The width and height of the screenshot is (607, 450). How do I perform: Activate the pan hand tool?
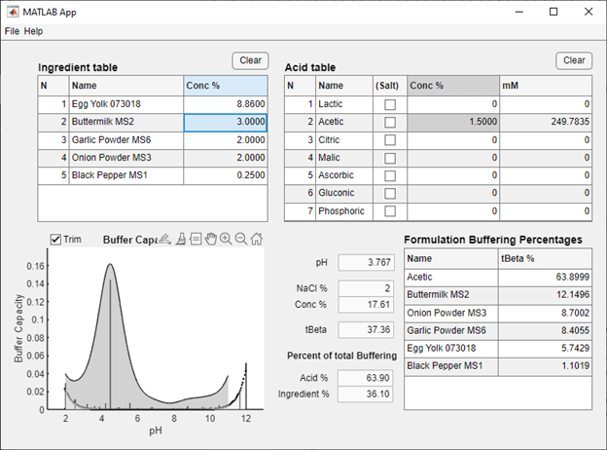pos(210,239)
